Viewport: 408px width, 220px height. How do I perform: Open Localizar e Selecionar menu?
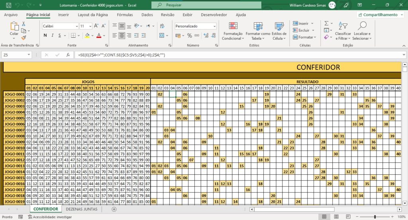click(x=362, y=31)
